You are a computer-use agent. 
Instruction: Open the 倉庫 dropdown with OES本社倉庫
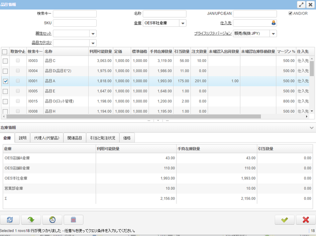tap(183, 23)
